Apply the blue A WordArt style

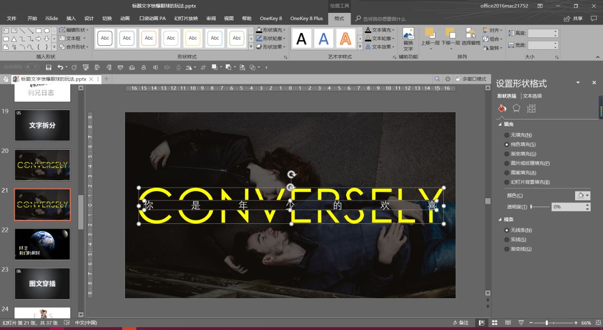coord(323,39)
